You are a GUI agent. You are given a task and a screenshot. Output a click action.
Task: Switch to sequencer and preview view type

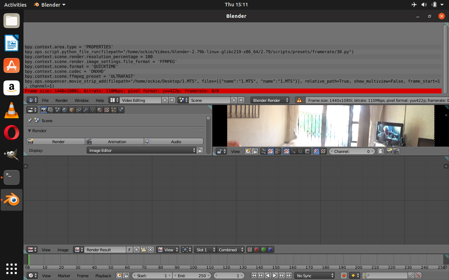point(277,152)
